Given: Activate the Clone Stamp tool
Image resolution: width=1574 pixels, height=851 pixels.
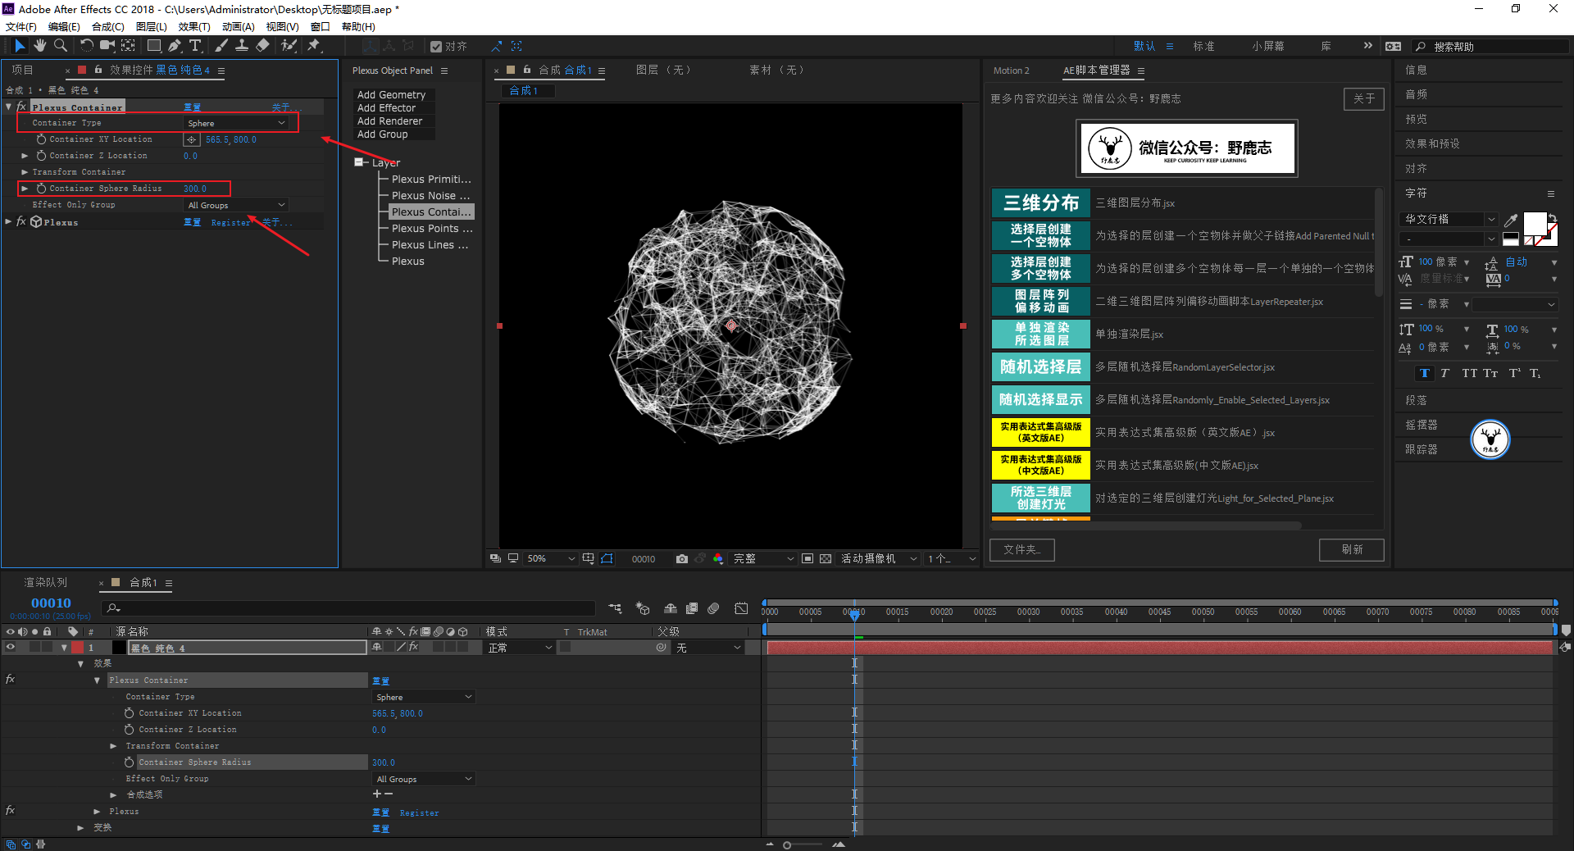Looking at the screenshot, I should 242,46.
